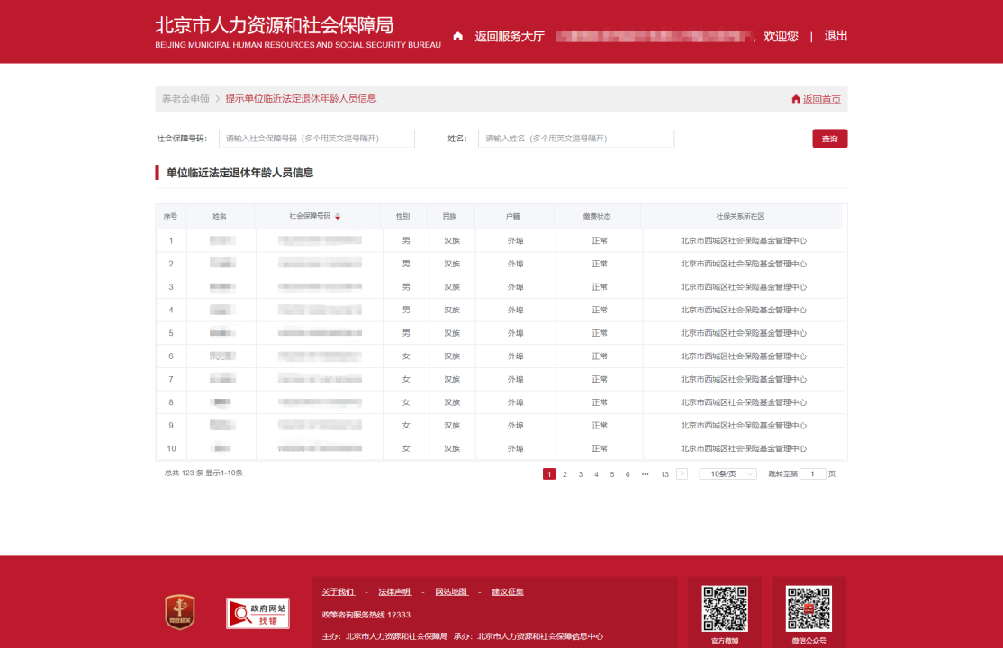Focus the 姓名 search input field
The width and height of the screenshot is (1003, 648).
point(575,139)
